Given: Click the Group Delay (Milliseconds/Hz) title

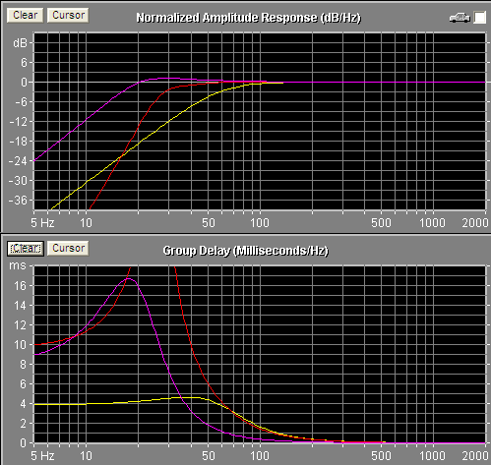Looking at the screenshot, I should 246,251.
